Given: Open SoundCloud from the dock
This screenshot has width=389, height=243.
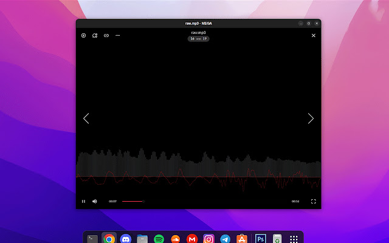Looking at the screenshot, I should pos(176,239).
